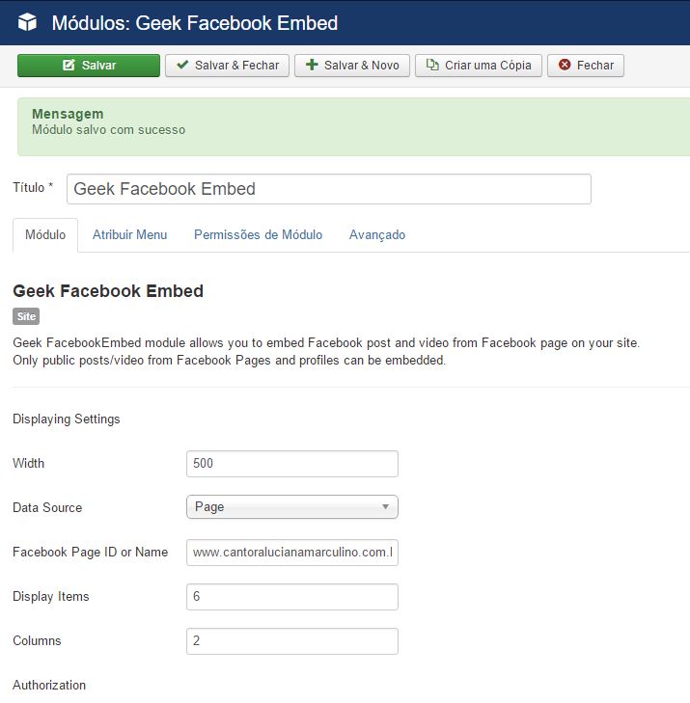690x703 pixels.
Task: Select the Módulo tab
Action: click(45, 235)
